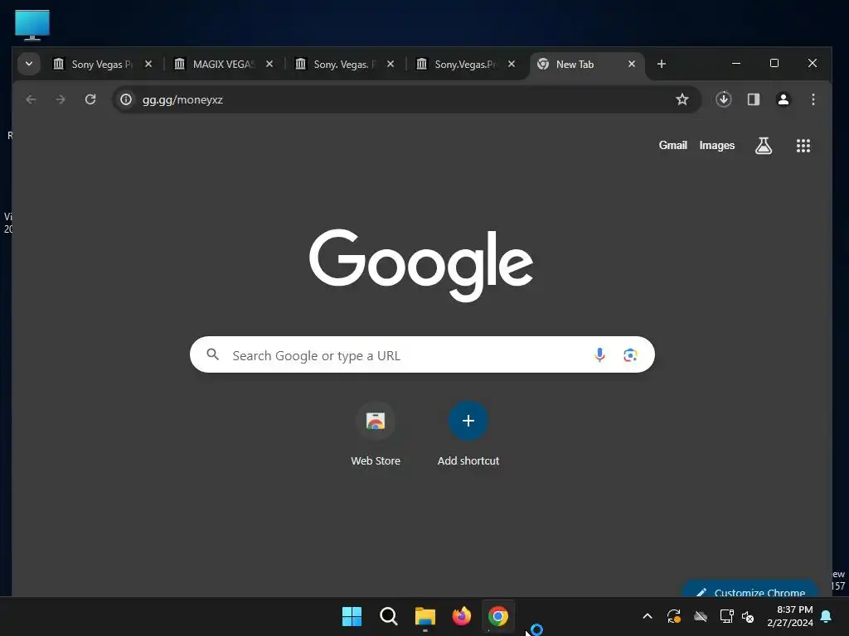
Task: Close the Sony. Vegas. tab
Action: pos(391,64)
